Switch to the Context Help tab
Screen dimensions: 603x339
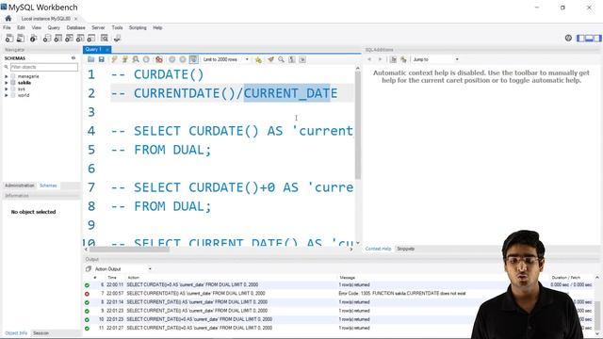coord(378,249)
